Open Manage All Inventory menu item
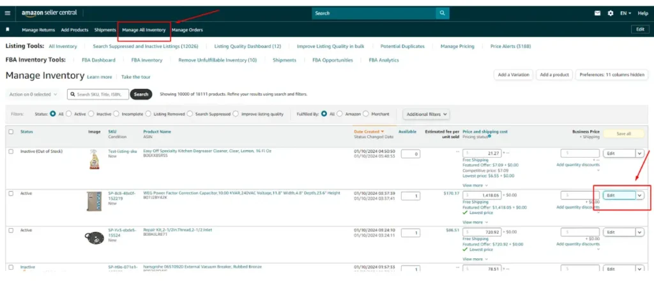 tap(144, 30)
